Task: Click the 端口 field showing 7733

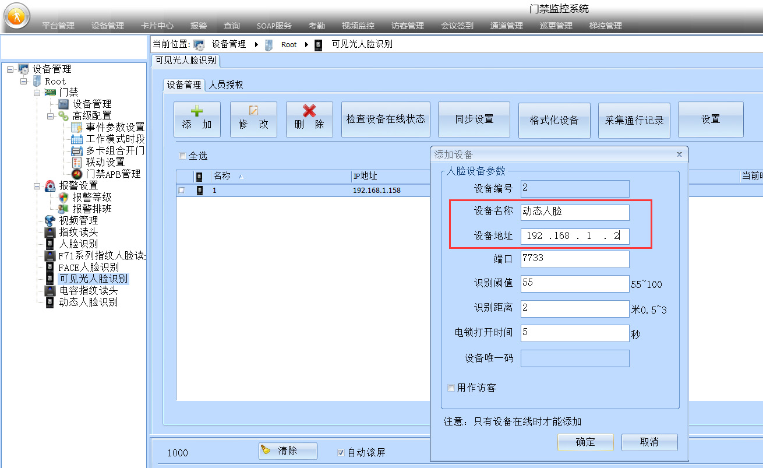Action: [x=575, y=259]
